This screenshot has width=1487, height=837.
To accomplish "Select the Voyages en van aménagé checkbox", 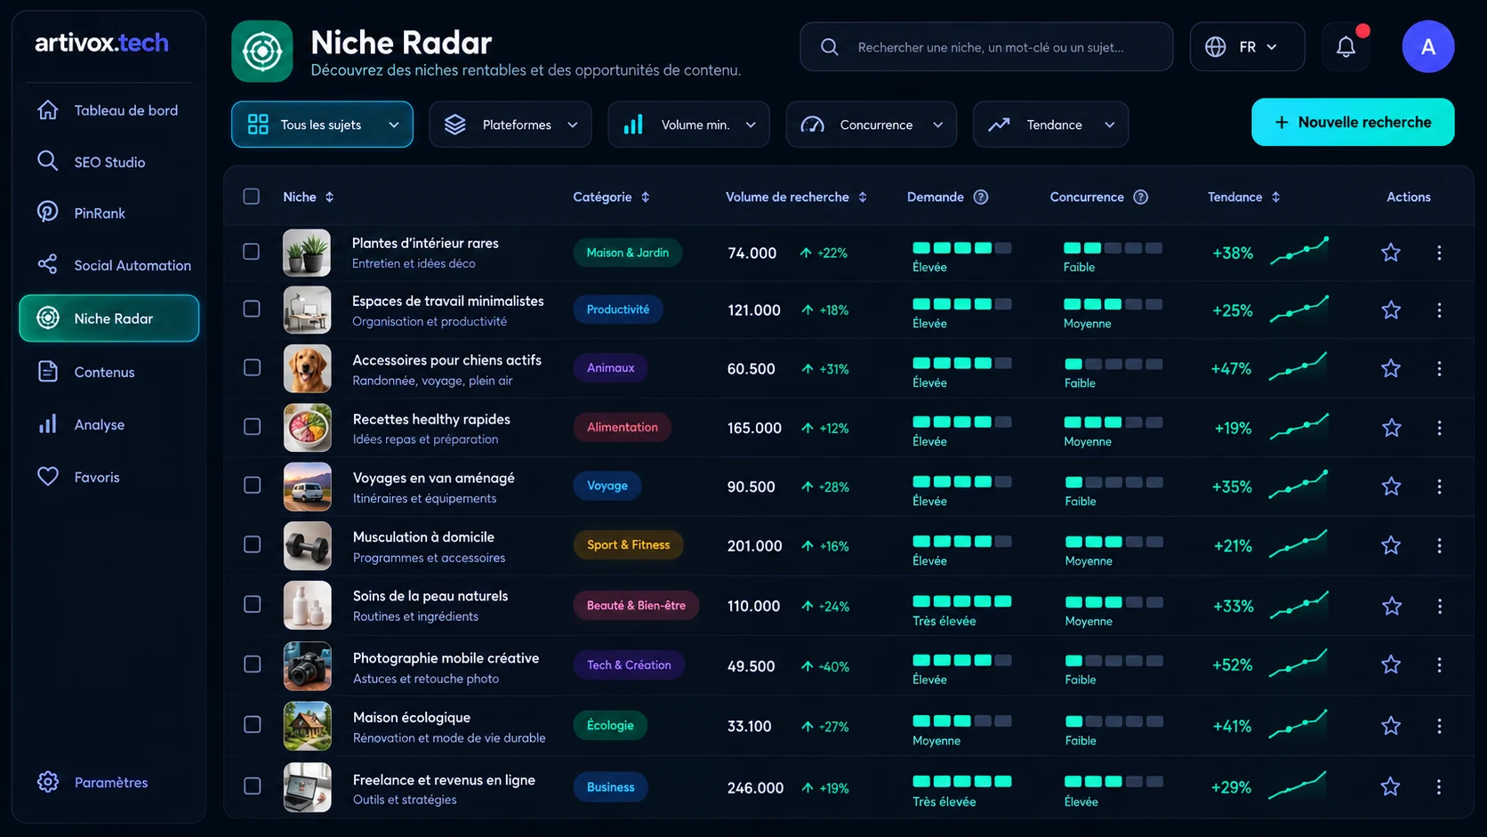I will [x=252, y=485].
